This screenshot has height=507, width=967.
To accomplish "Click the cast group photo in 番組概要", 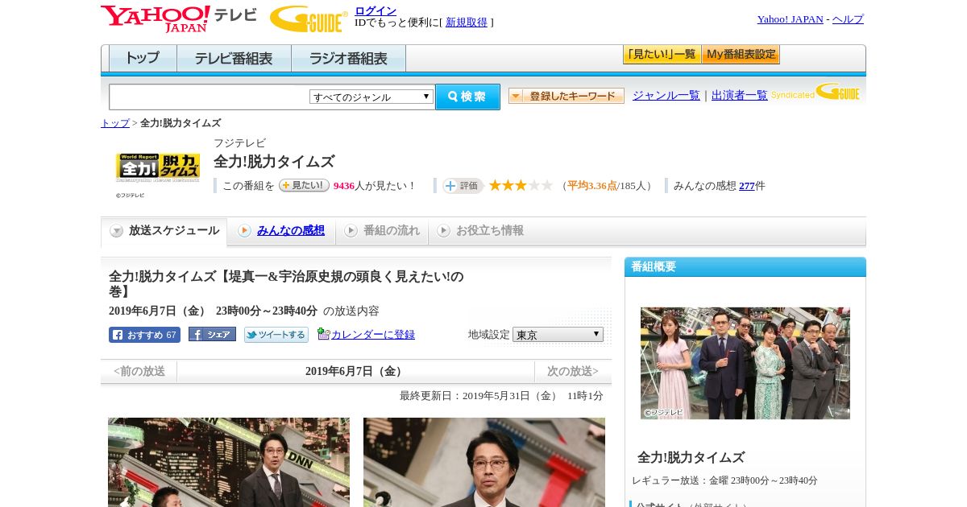I will [745, 363].
